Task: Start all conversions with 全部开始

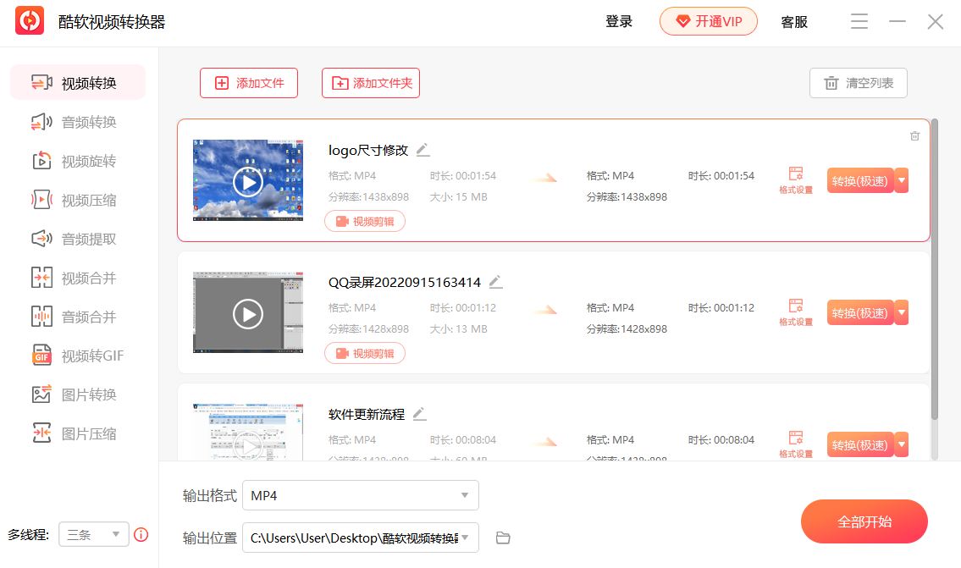Action: click(864, 521)
